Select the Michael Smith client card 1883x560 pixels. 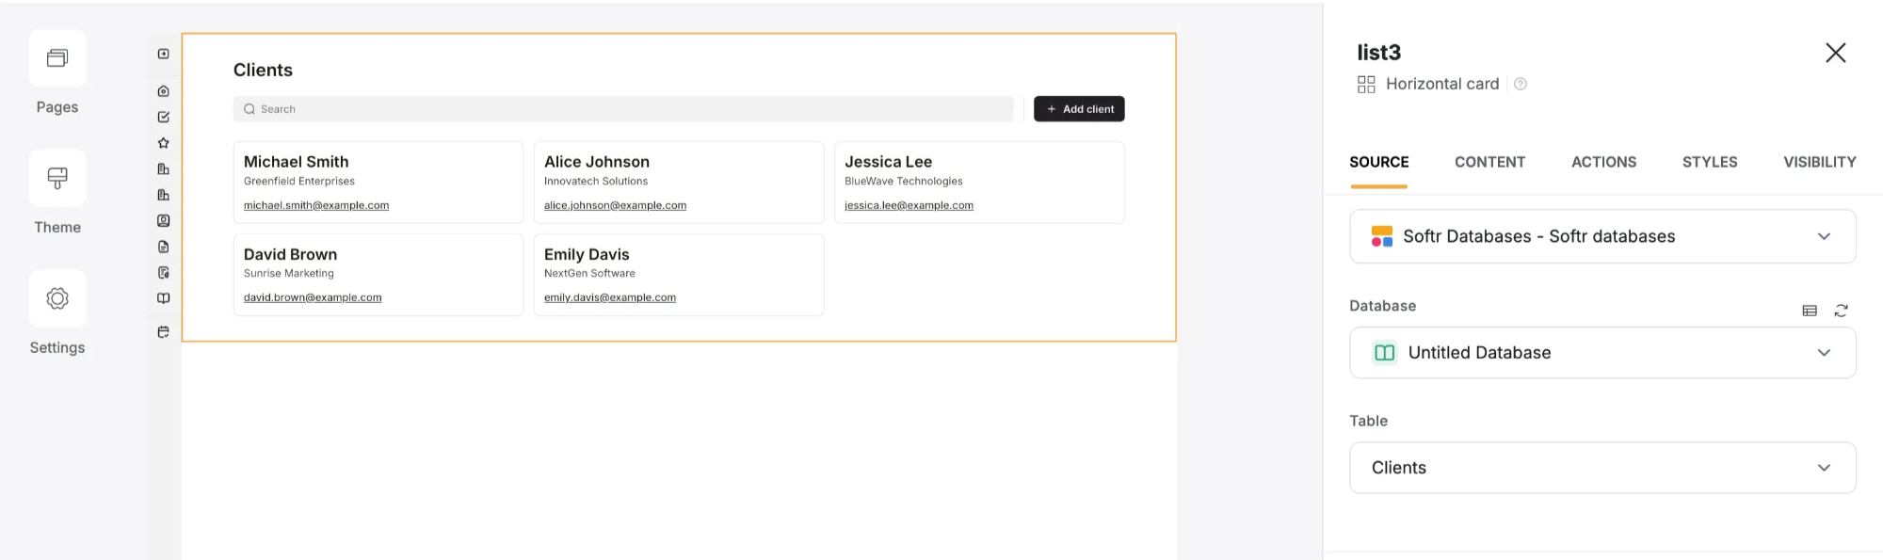[x=378, y=183]
